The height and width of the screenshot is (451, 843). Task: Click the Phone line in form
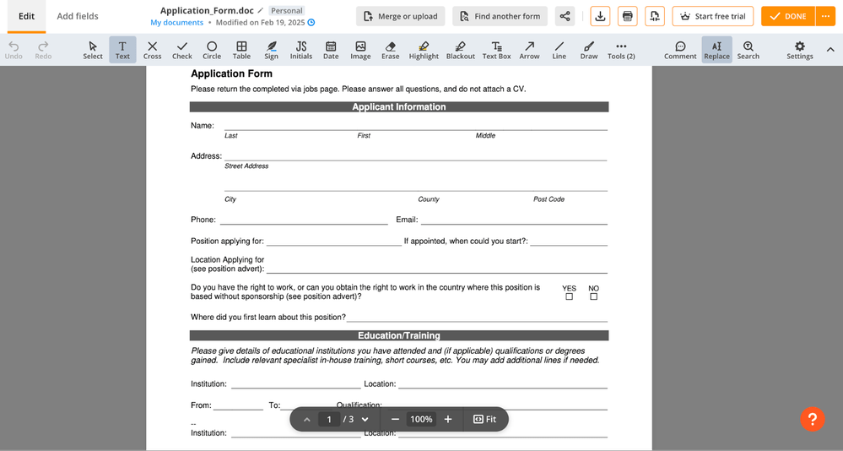tap(304, 220)
